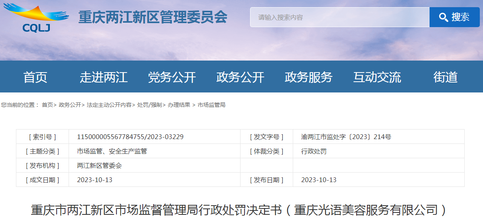Screen dimensions: 483x218
Task: Click the 市场监管局 breadcrumb link
Action: [211, 105]
